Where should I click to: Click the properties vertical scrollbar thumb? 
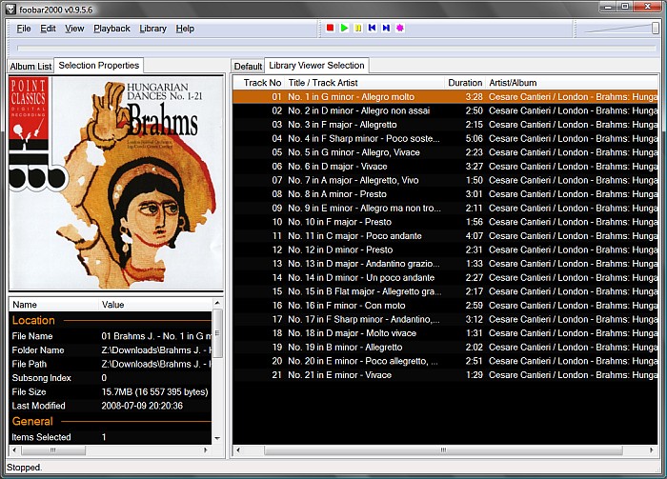click(x=217, y=333)
